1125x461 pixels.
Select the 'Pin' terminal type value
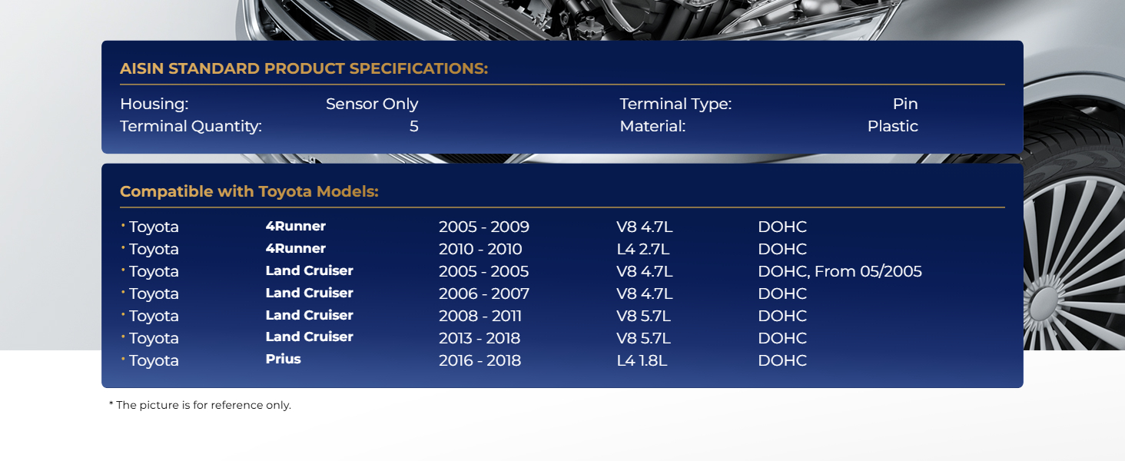[x=905, y=104]
